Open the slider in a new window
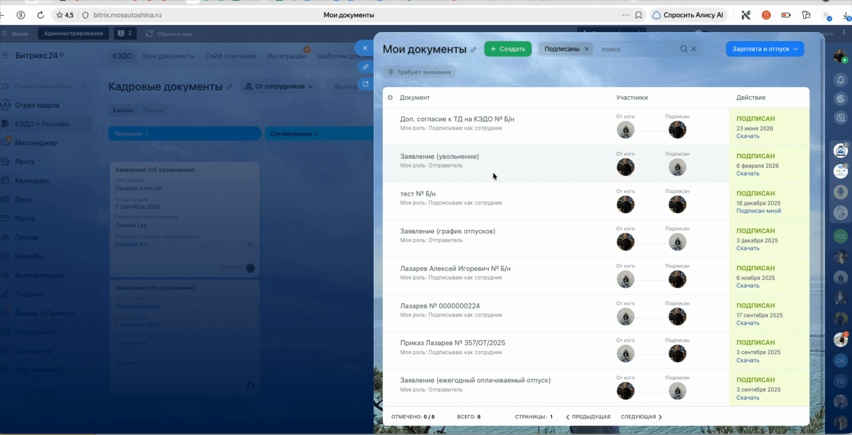 (366, 84)
